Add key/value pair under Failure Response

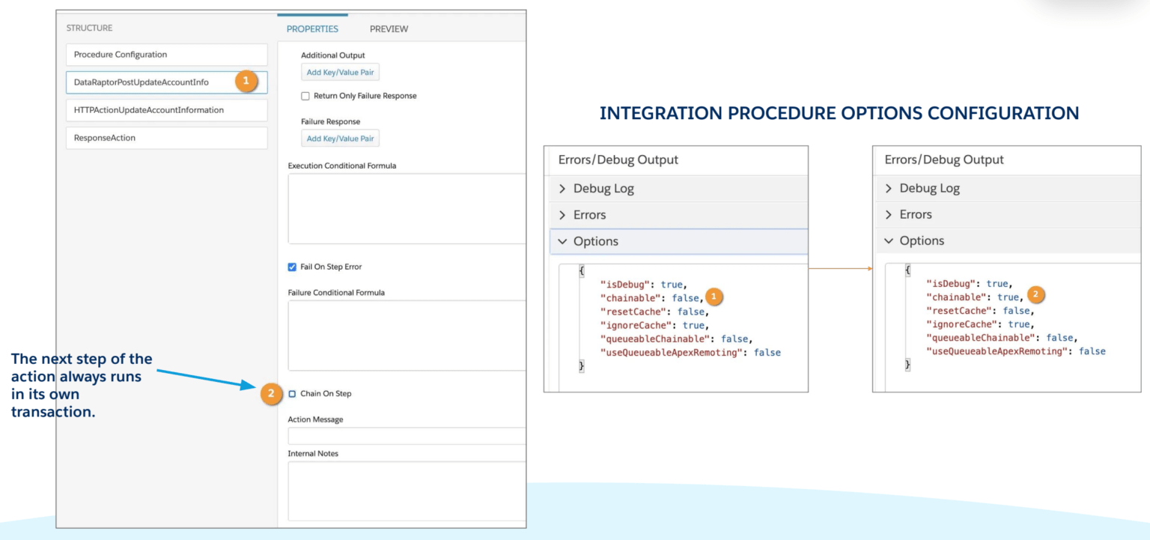pos(340,138)
